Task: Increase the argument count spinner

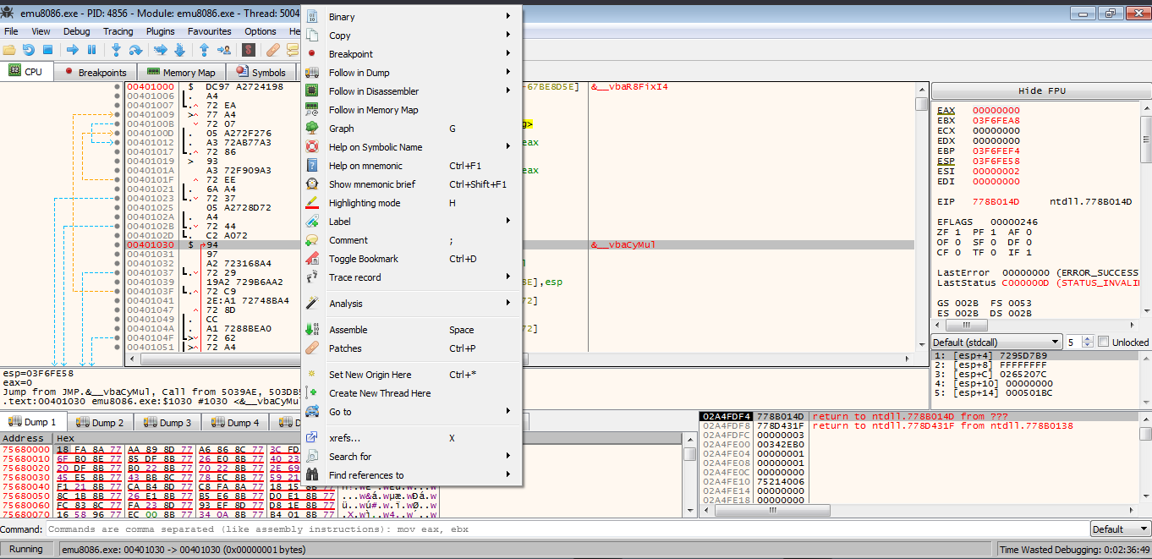Action: tap(1089, 338)
